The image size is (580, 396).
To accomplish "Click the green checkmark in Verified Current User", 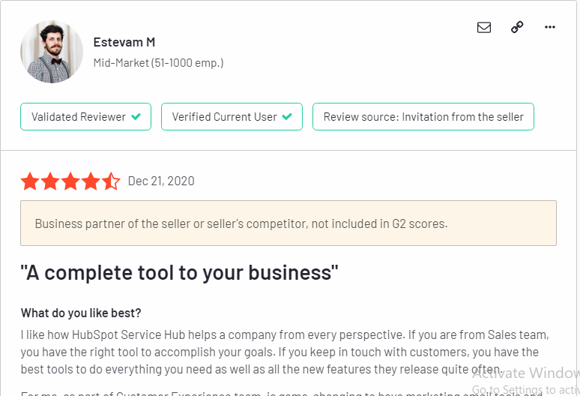I will (x=287, y=116).
